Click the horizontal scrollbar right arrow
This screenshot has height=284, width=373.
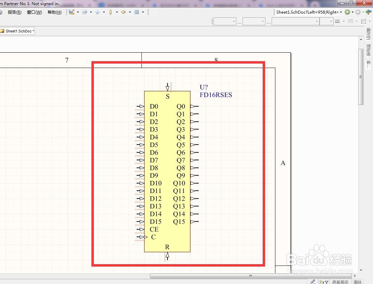point(355,276)
